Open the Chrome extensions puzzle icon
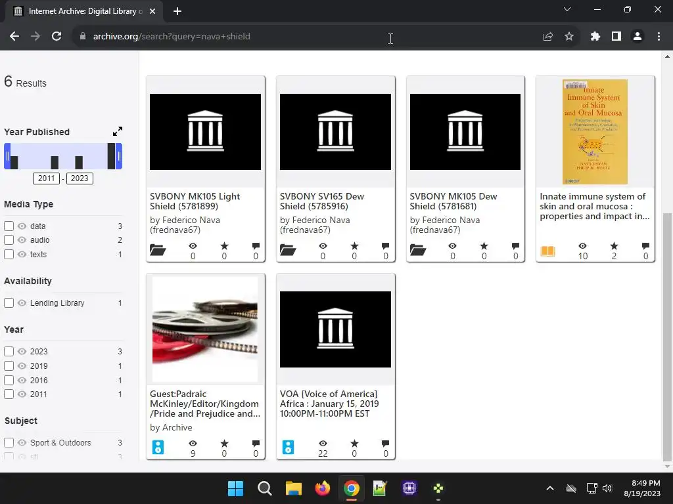Screen dimensions: 673x504 (x=595, y=37)
